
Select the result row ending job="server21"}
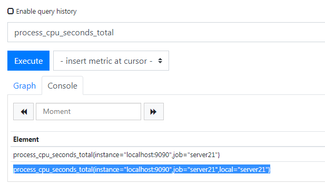[116, 155]
